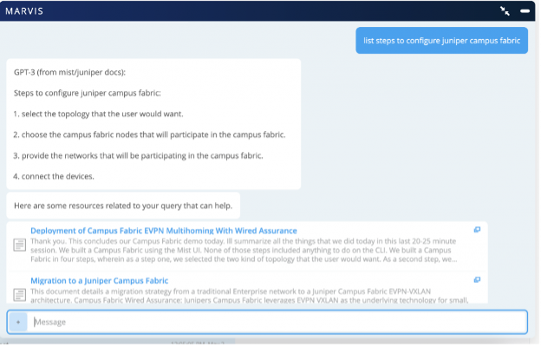Minimize the Marvis chat panel
Image resolution: width=541 pixels, height=347 pixels.
click(525, 11)
